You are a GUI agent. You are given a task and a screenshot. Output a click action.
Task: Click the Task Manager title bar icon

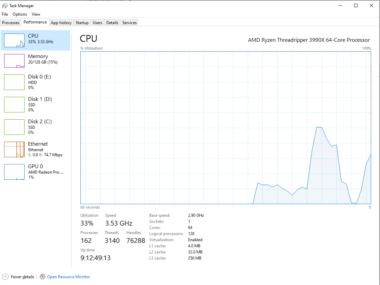point(5,5)
